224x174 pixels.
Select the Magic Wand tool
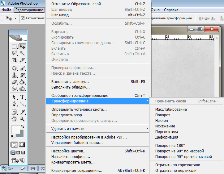tap(22, 53)
